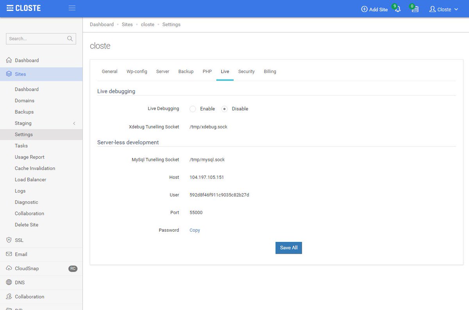The image size is (469, 310).
Task: Go to Sites breadcrumb link
Action: (x=127, y=24)
